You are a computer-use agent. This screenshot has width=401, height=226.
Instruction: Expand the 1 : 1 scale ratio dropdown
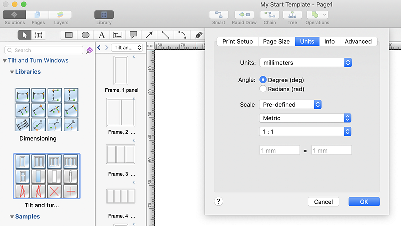[x=305, y=132]
